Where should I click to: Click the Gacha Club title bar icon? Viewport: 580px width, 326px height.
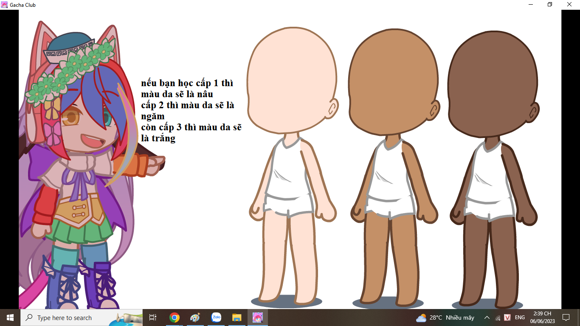click(4, 5)
